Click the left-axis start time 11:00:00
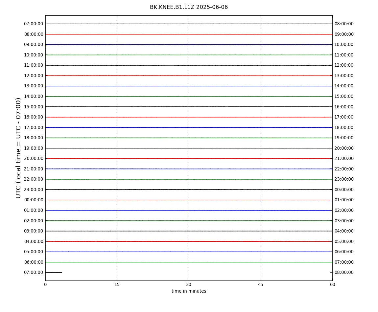Screen dimensions: 378x312 pyautogui.click(x=34, y=65)
